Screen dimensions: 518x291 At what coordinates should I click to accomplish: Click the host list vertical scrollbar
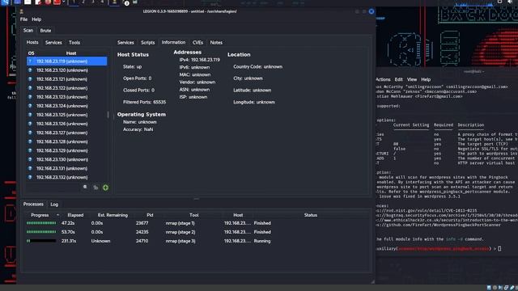click(108, 115)
